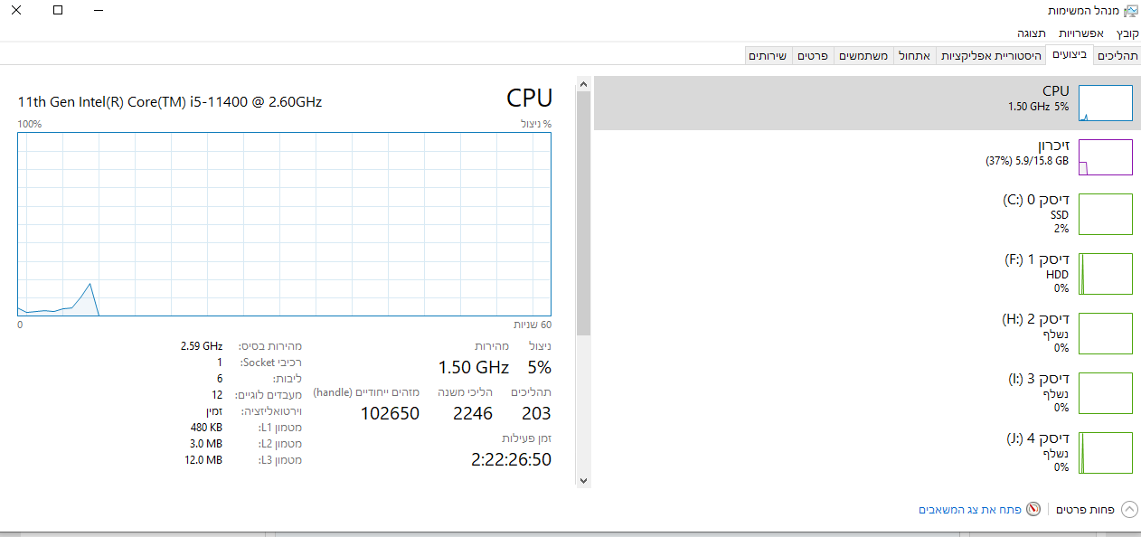This screenshot has width=1141, height=537.
Task: Click the Task Manager title bar icon
Action: coord(1131,10)
